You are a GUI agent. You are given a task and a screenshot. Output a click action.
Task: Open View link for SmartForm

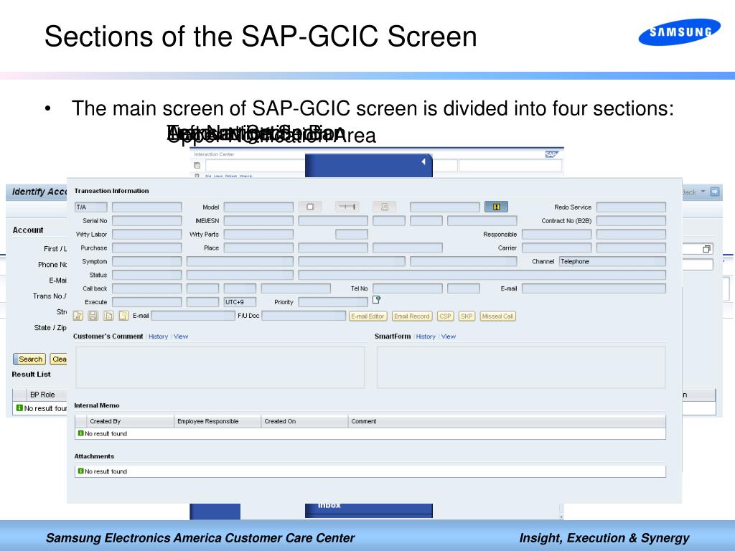[x=448, y=336]
